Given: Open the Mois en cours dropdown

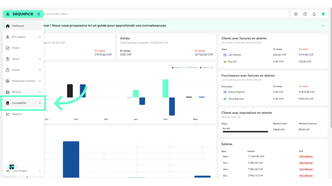Looking at the screenshot, I should pyautogui.click(x=231, y=117).
